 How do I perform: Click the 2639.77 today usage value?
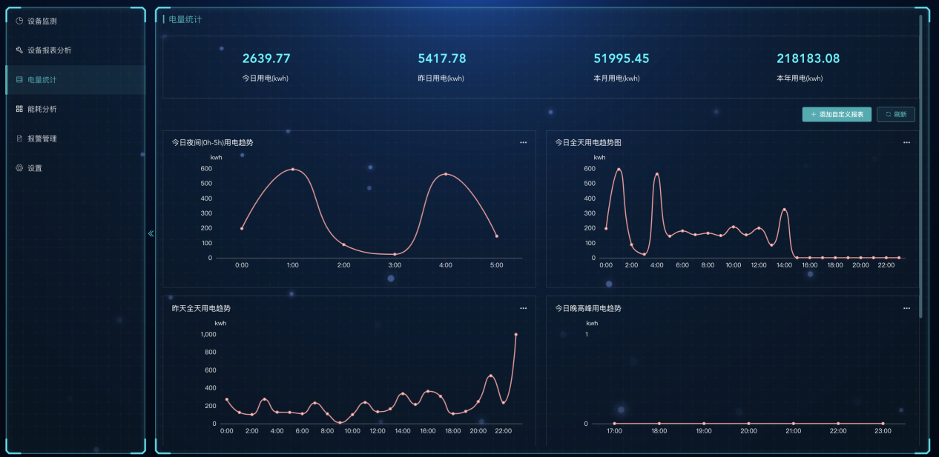click(266, 59)
